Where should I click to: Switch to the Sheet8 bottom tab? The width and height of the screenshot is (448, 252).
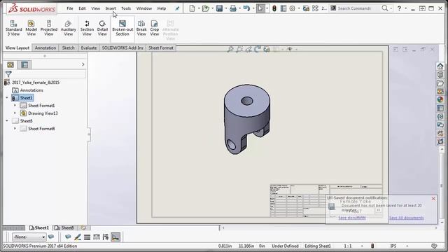pyautogui.click(x=64, y=227)
